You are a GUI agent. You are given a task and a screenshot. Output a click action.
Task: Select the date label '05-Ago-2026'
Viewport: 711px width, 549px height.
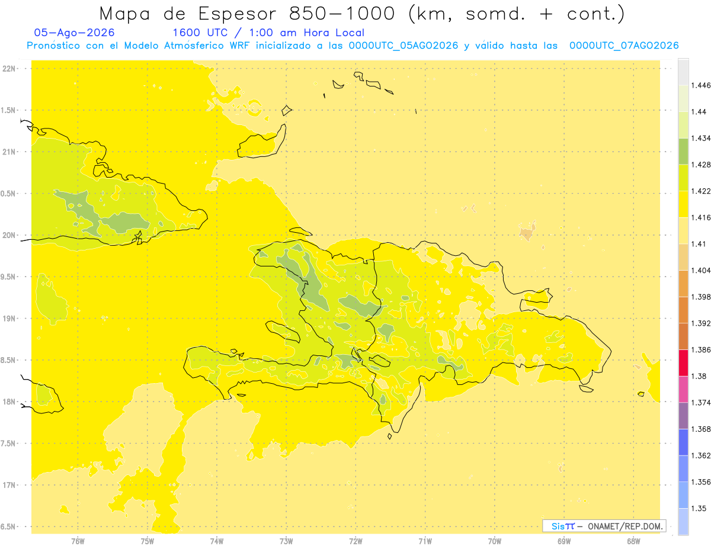pyautogui.click(x=75, y=33)
